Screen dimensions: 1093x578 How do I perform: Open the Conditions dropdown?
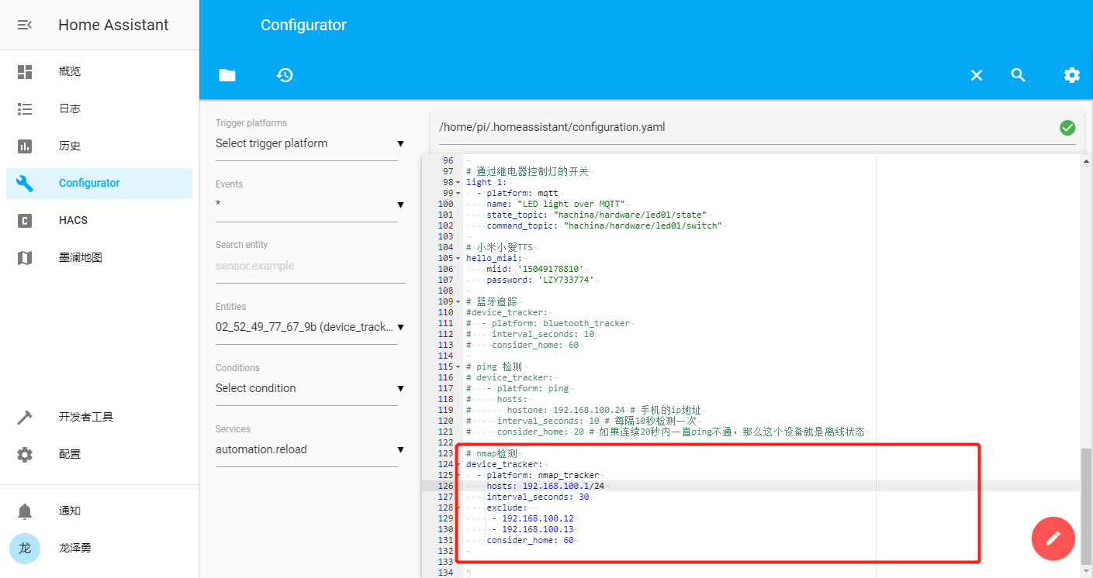point(306,387)
